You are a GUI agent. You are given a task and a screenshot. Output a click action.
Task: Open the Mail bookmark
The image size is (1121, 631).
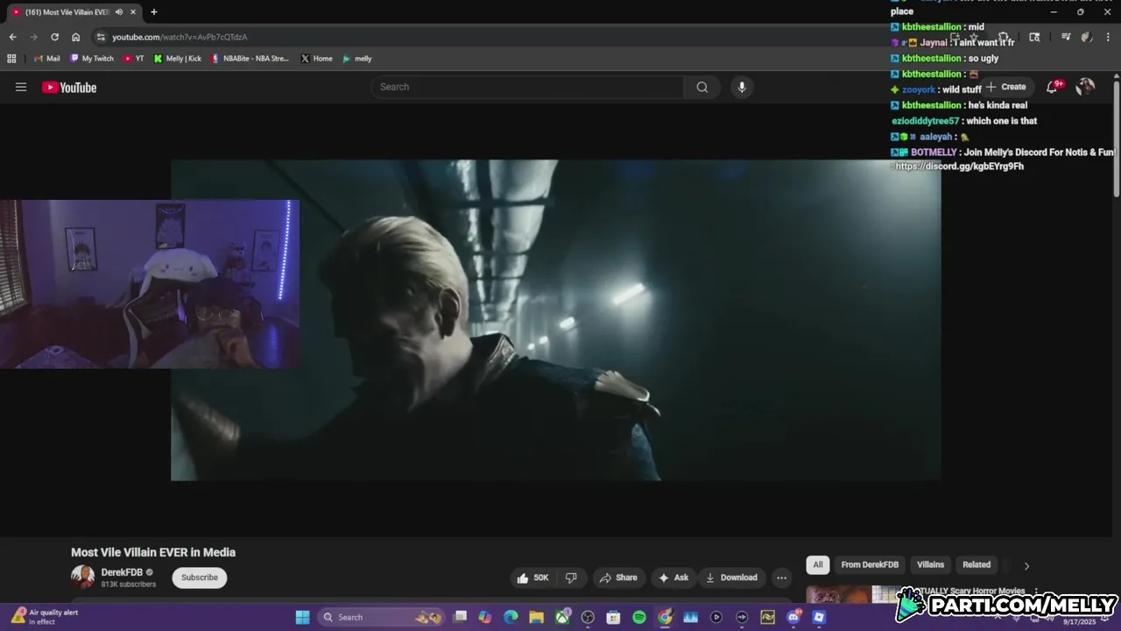click(46, 59)
